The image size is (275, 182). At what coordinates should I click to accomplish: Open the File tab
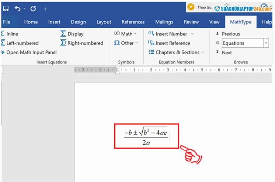point(7,22)
